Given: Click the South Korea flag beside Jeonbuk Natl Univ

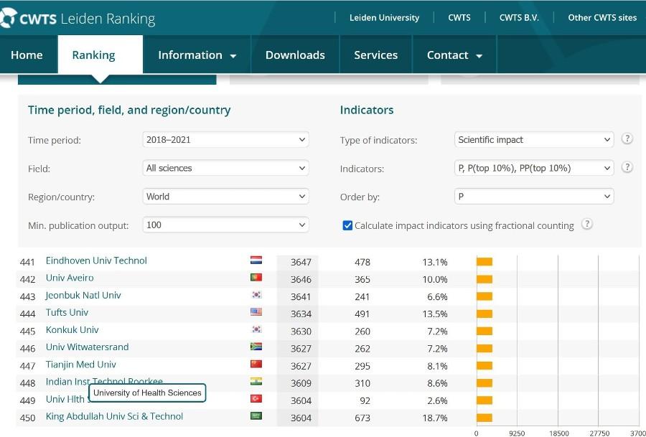Looking at the screenshot, I should (256, 295).
